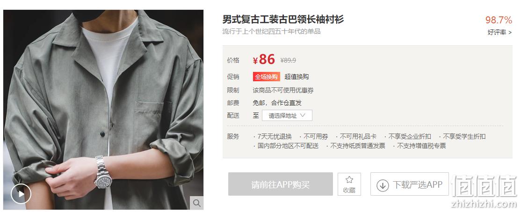Click the download arrow icon for 严选APP
This screenshot has height=212, width=521.
tap(383, 185)
